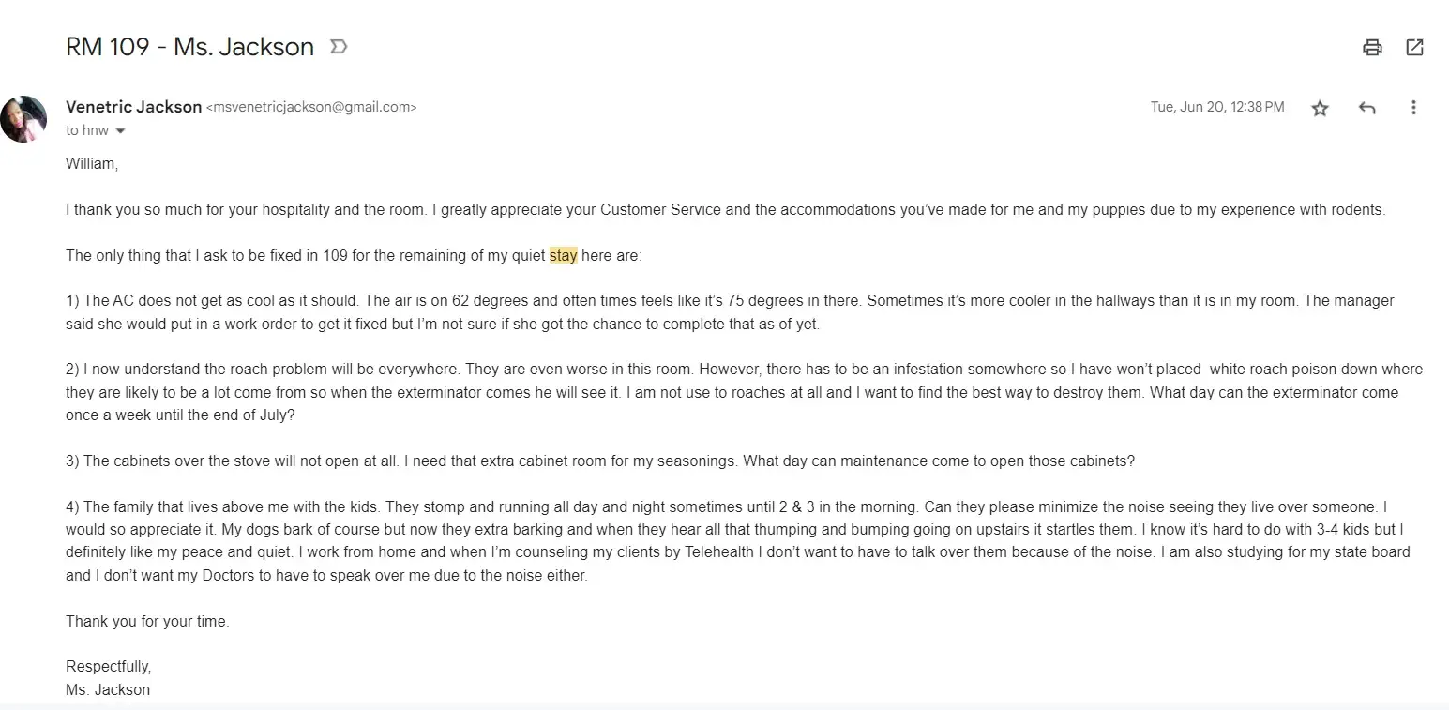The width and height of the screenshot is (1449, 710).
Task: Click the 'Respectfully,' closing line
Action: coord(108,666)
